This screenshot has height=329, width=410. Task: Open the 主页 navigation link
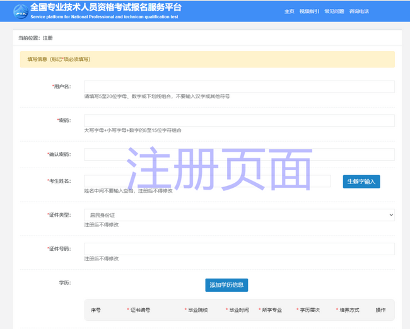click(x=289, y=11)
